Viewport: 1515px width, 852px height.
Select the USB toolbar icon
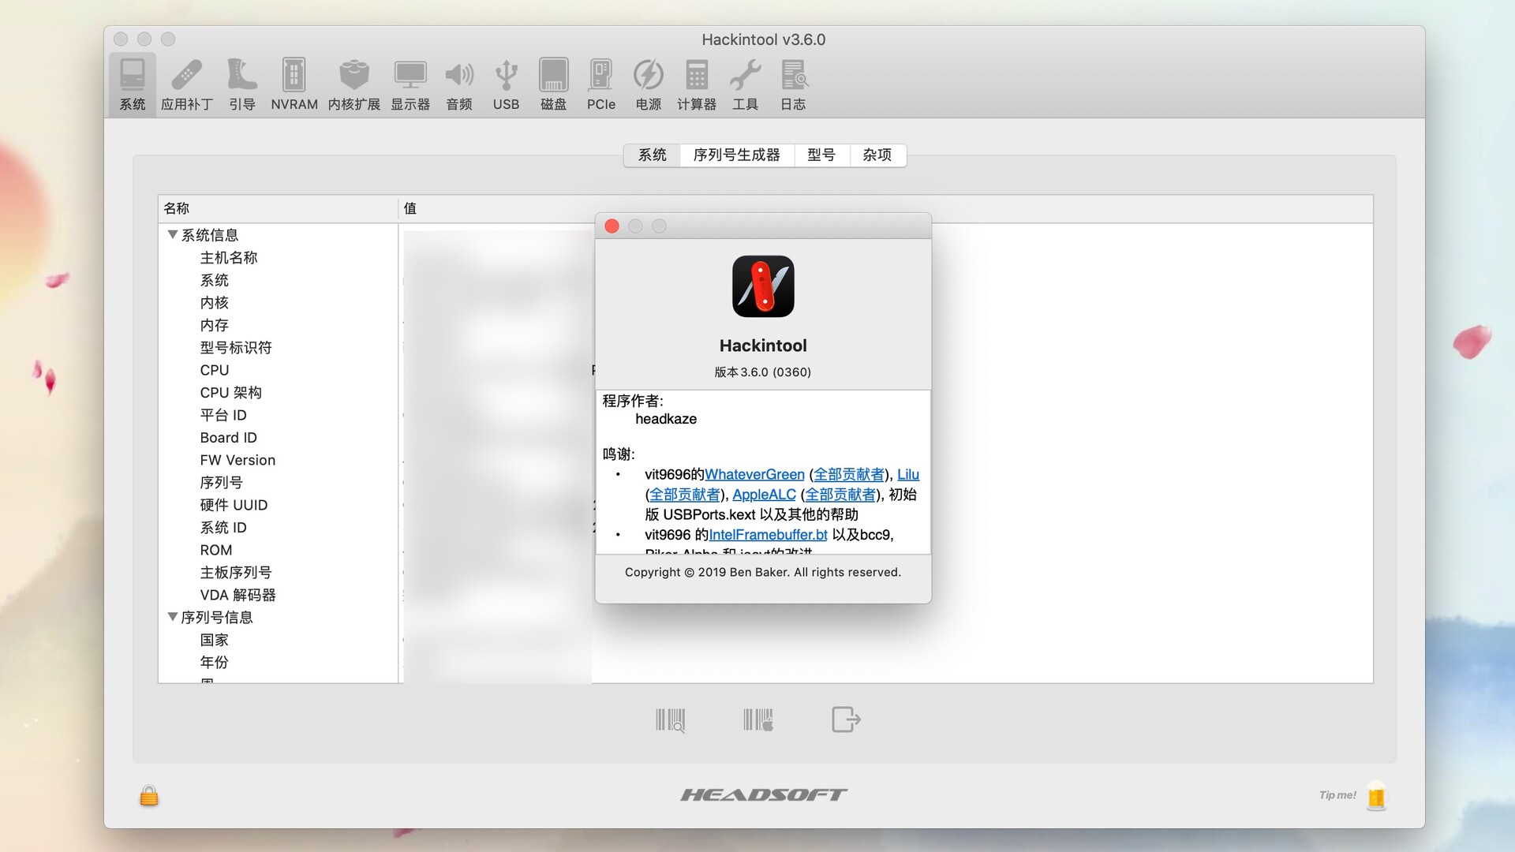click(x=506, y=83)
